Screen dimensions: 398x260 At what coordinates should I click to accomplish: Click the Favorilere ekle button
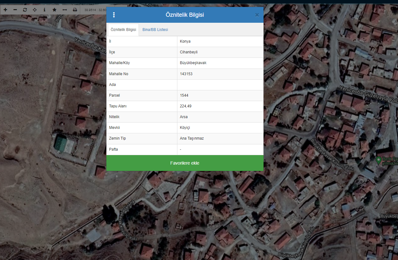point(185,163)
